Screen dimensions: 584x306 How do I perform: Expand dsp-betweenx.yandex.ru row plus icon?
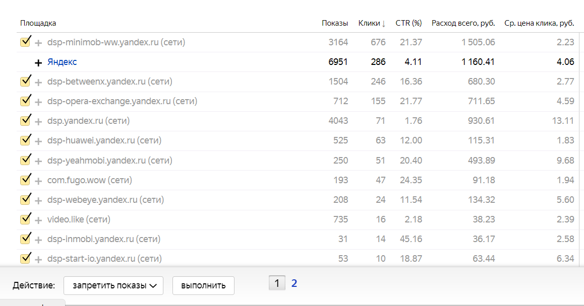[x=38, y=83]
